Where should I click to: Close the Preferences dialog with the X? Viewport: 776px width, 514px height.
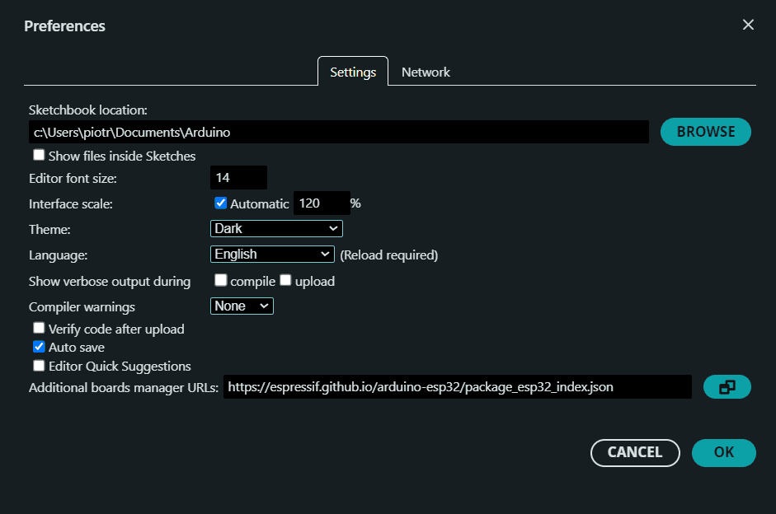[748, 25]
